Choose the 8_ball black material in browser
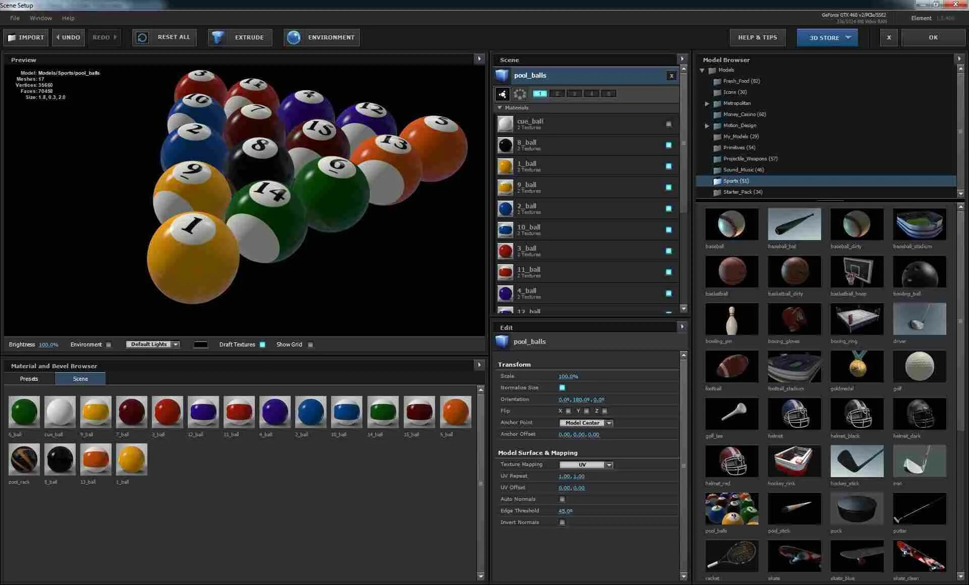 (60, 459)
